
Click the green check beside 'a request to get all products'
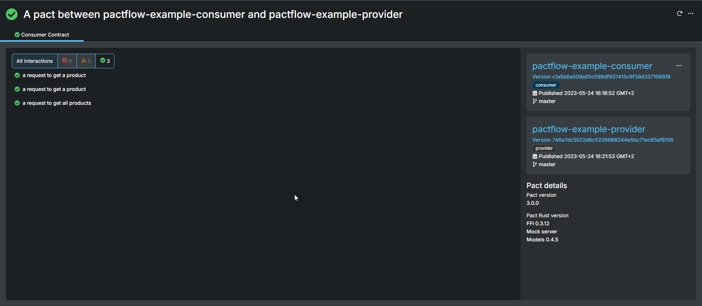17,103
